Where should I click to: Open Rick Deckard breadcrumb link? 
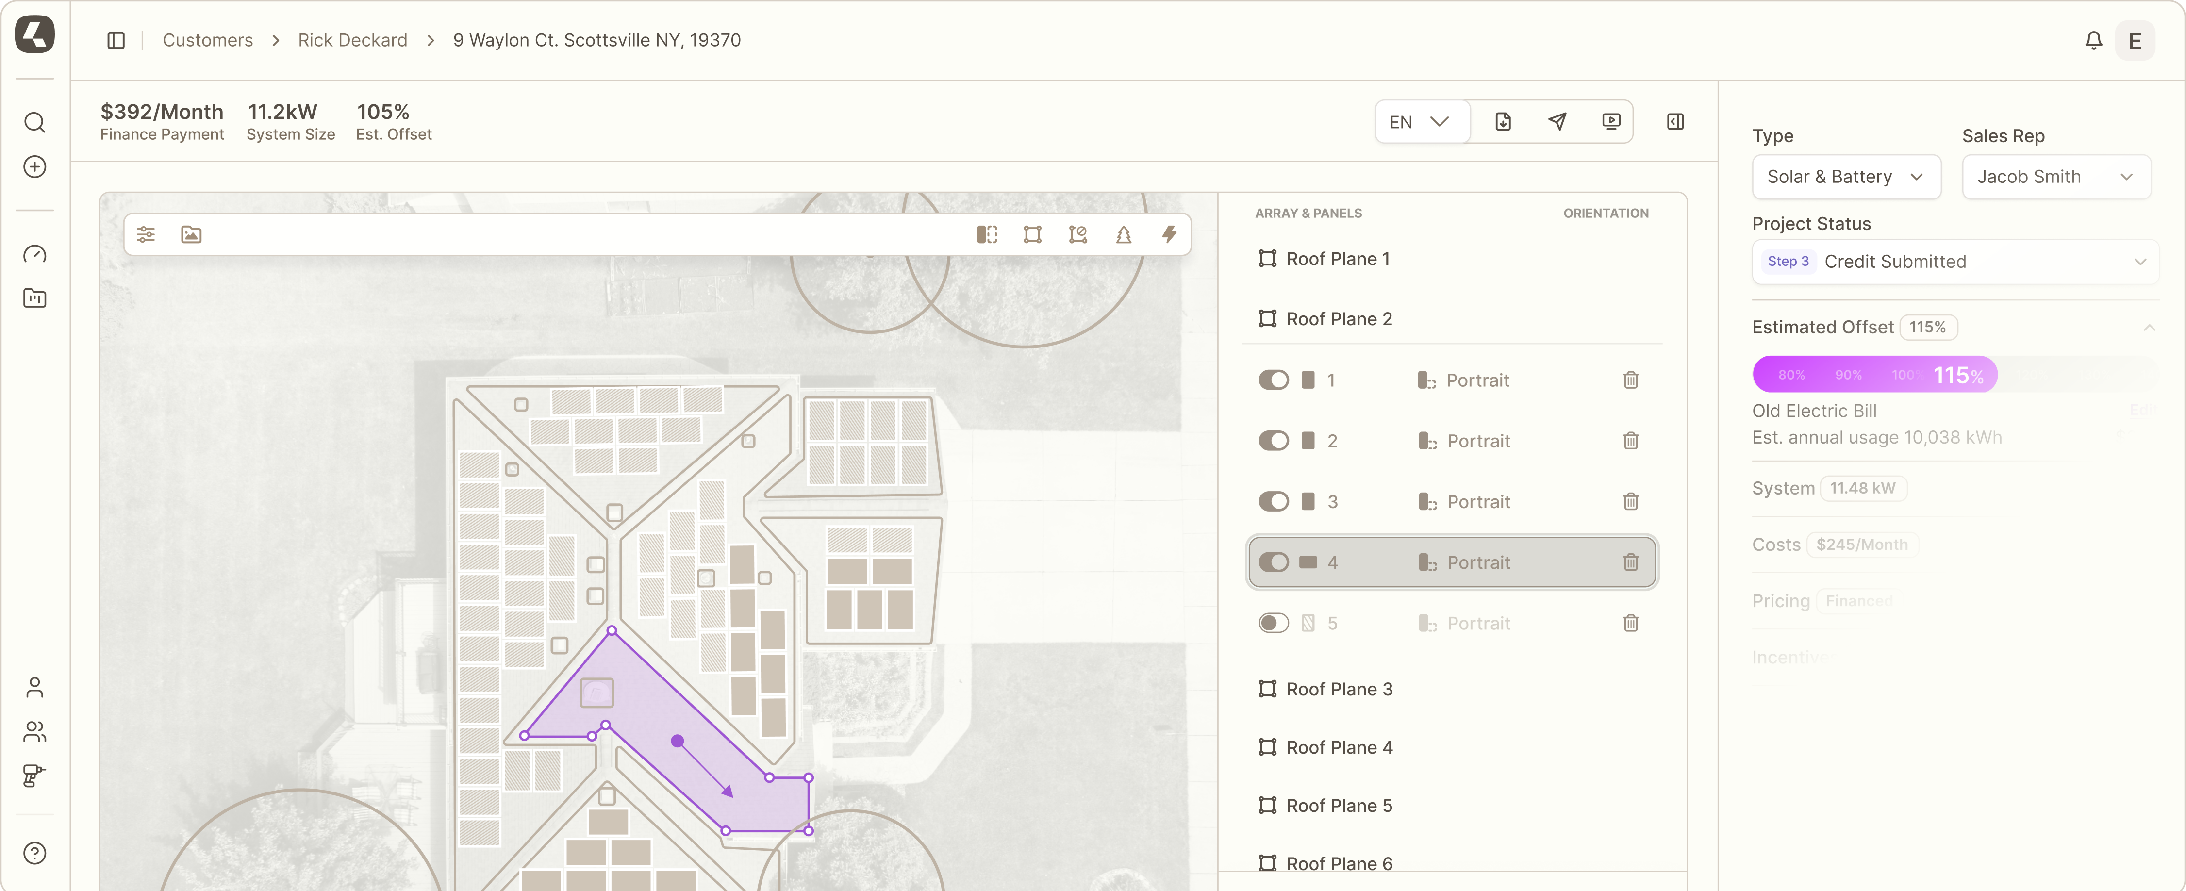pyautogui.click(x=352, y=40)
